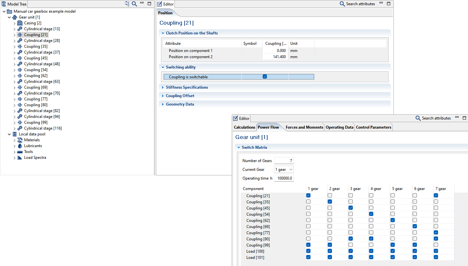Click the Lubricants droplet icon
This screenshot has width=468, height=266.
(20, 146)
